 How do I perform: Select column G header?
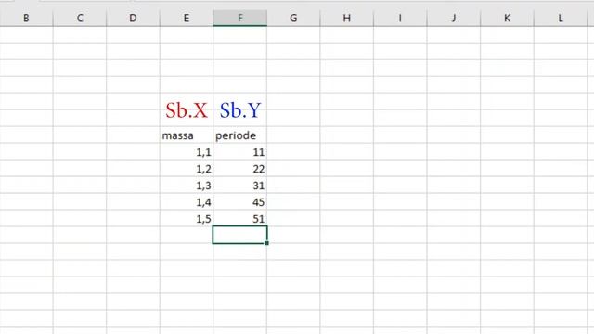tap(293, 19)
